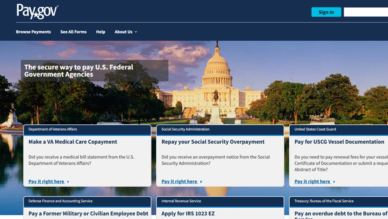Click arrow icon beside USCG pay link
This screenshot has height=219, width=388.
tap(334, 182)
